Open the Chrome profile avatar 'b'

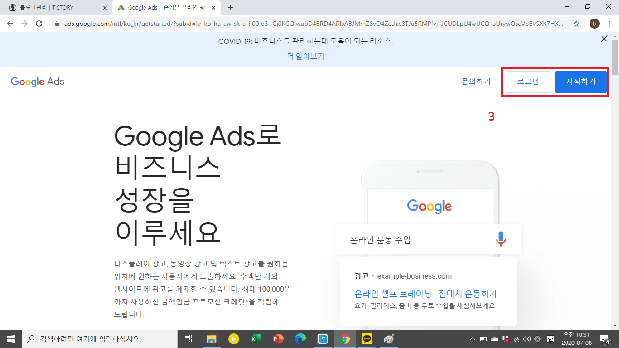[x=595, y=24]
